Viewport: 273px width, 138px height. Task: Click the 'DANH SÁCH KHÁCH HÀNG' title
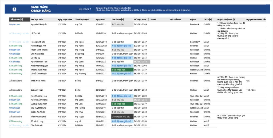click(x=41, y=9)
